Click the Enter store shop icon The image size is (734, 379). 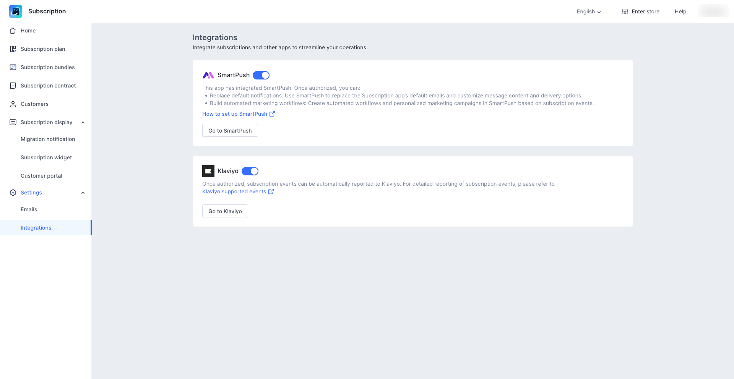pos(625,11)
